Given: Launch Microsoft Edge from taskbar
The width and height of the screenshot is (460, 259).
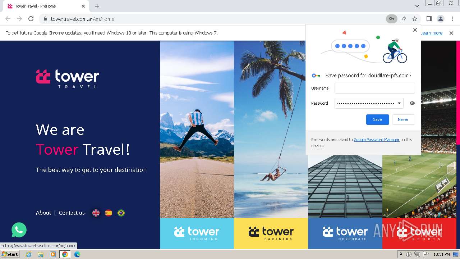Looking at the screenshot, I should pyautogui.click(x=77, y=254).
